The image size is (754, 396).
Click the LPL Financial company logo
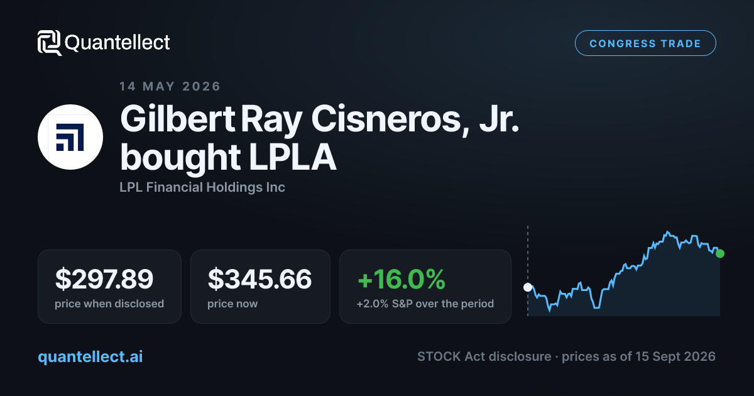tap(70, 137)
